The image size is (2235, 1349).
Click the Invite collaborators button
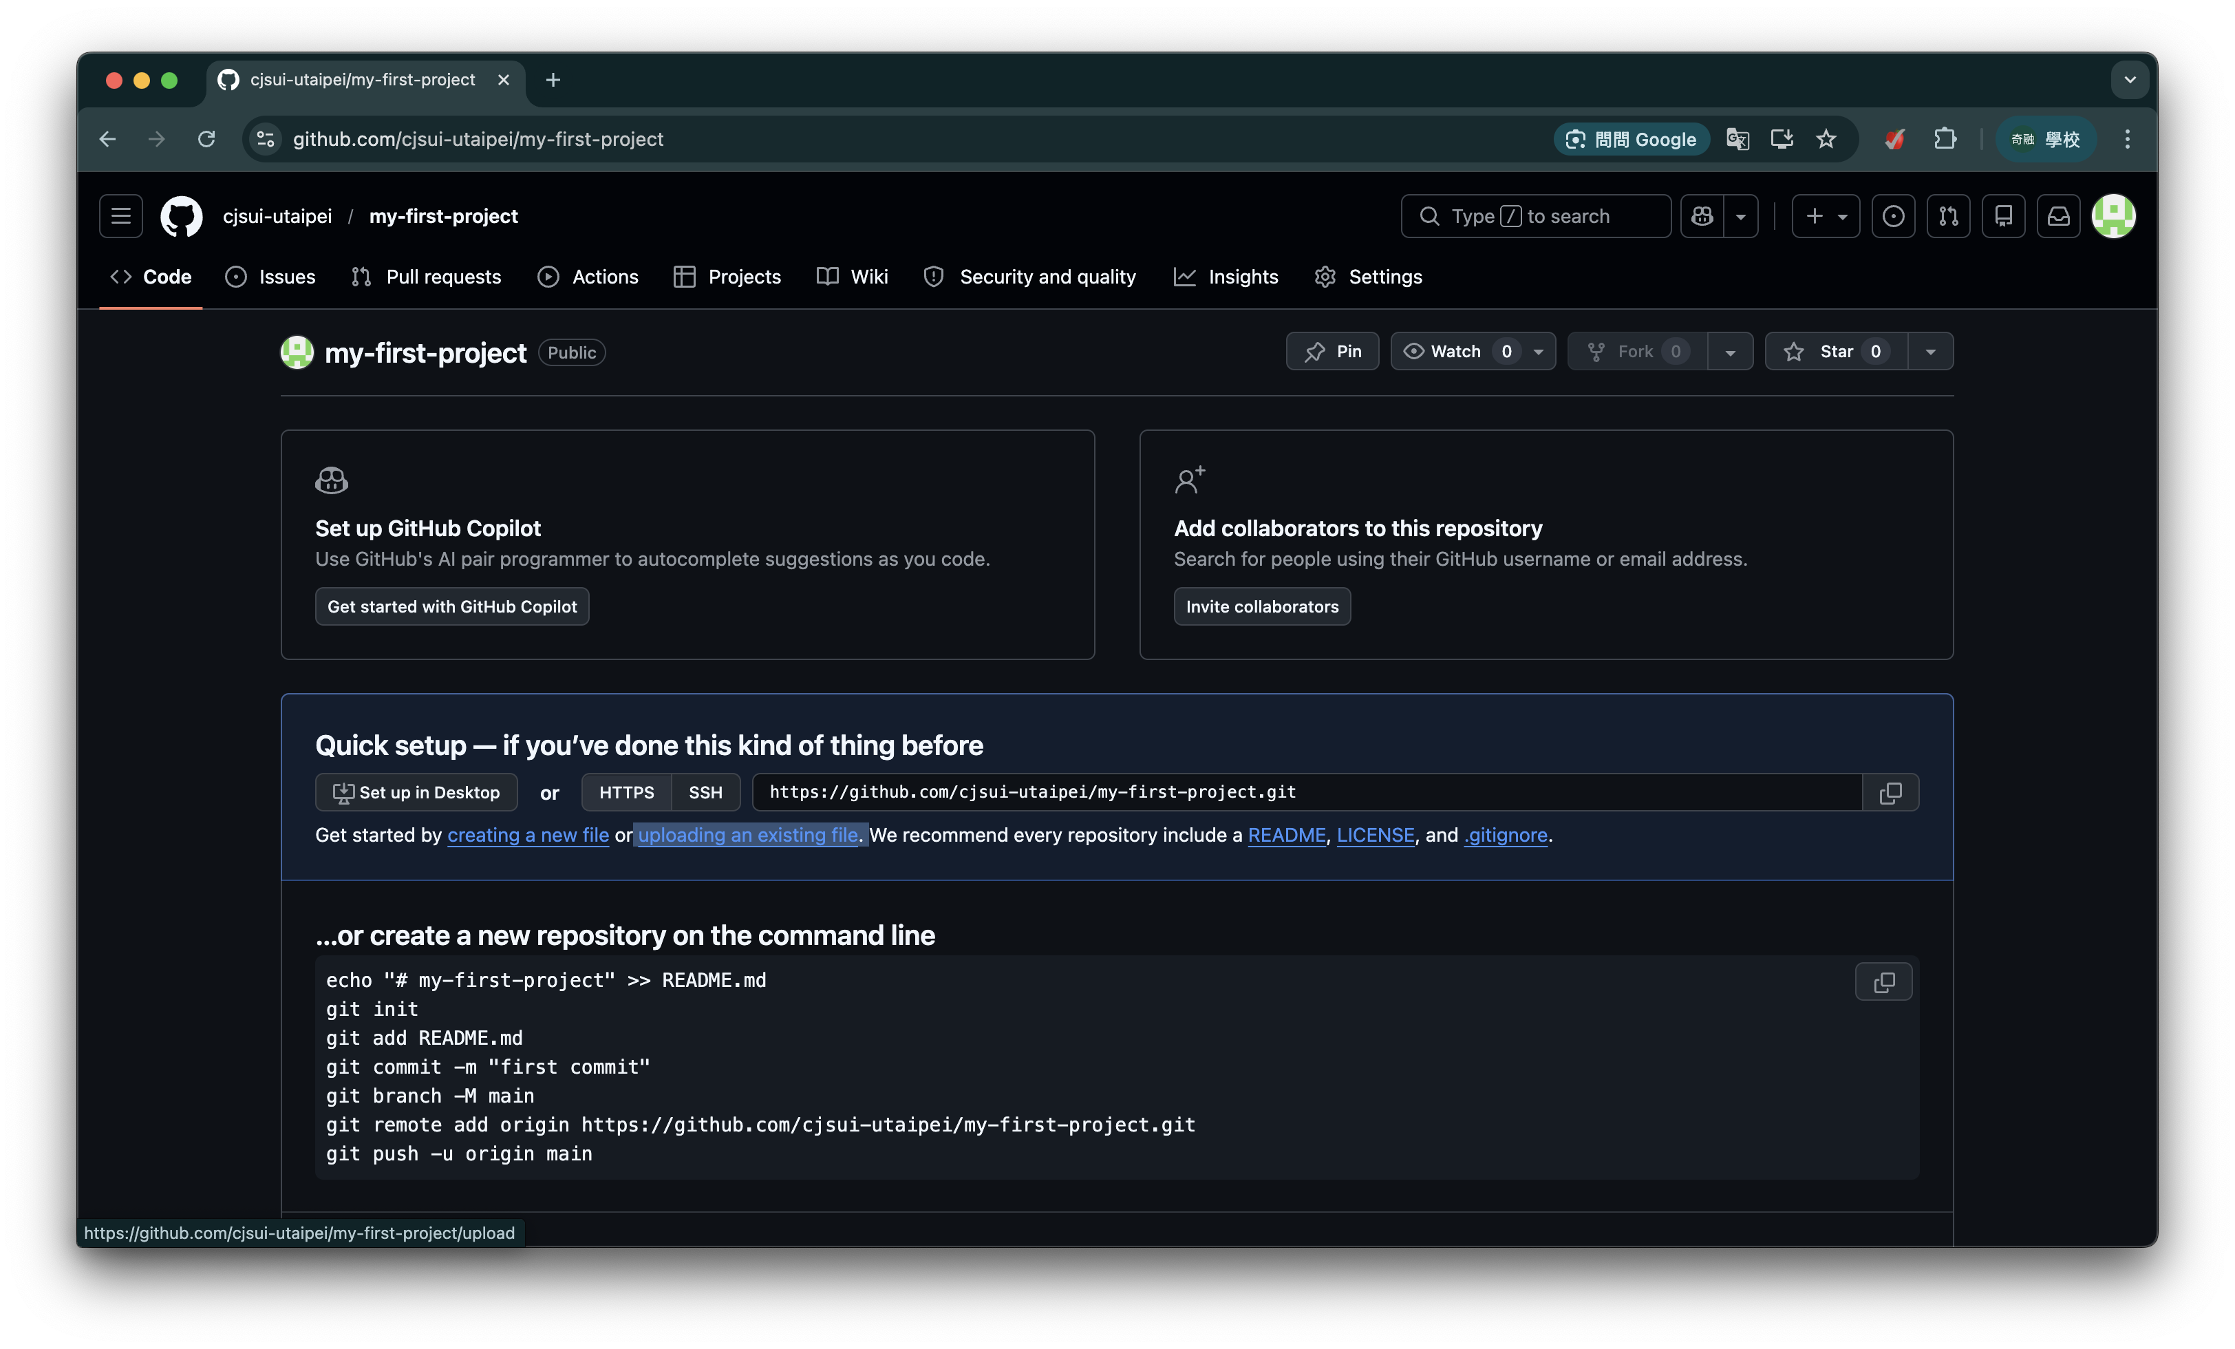pos(1262,606)
